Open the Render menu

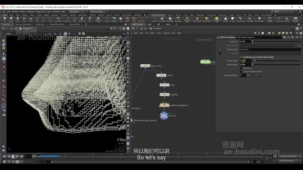(15, 11)
